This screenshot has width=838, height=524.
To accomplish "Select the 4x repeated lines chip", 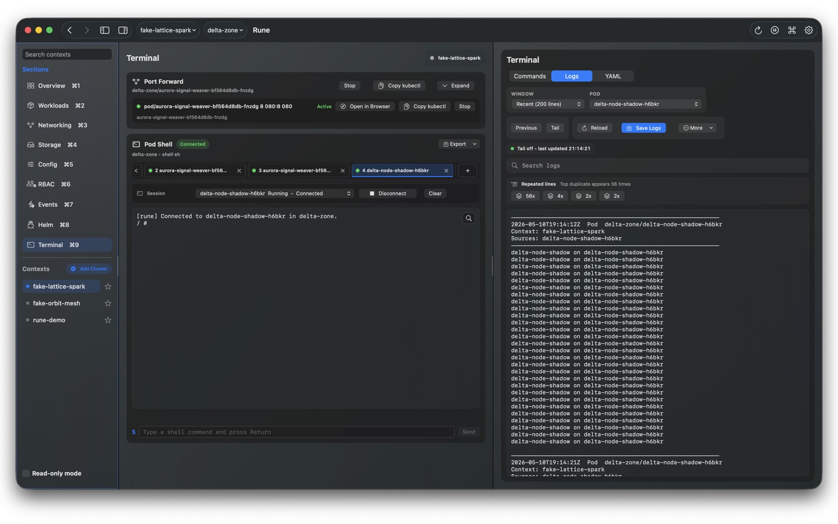I will point(555,196).
